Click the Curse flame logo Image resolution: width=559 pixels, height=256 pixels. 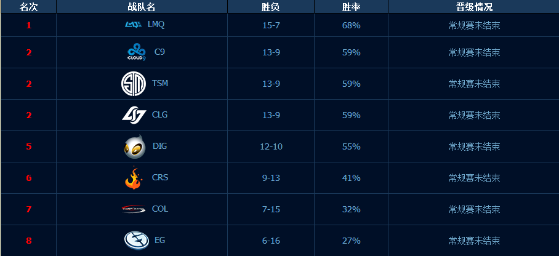point(134,178)
